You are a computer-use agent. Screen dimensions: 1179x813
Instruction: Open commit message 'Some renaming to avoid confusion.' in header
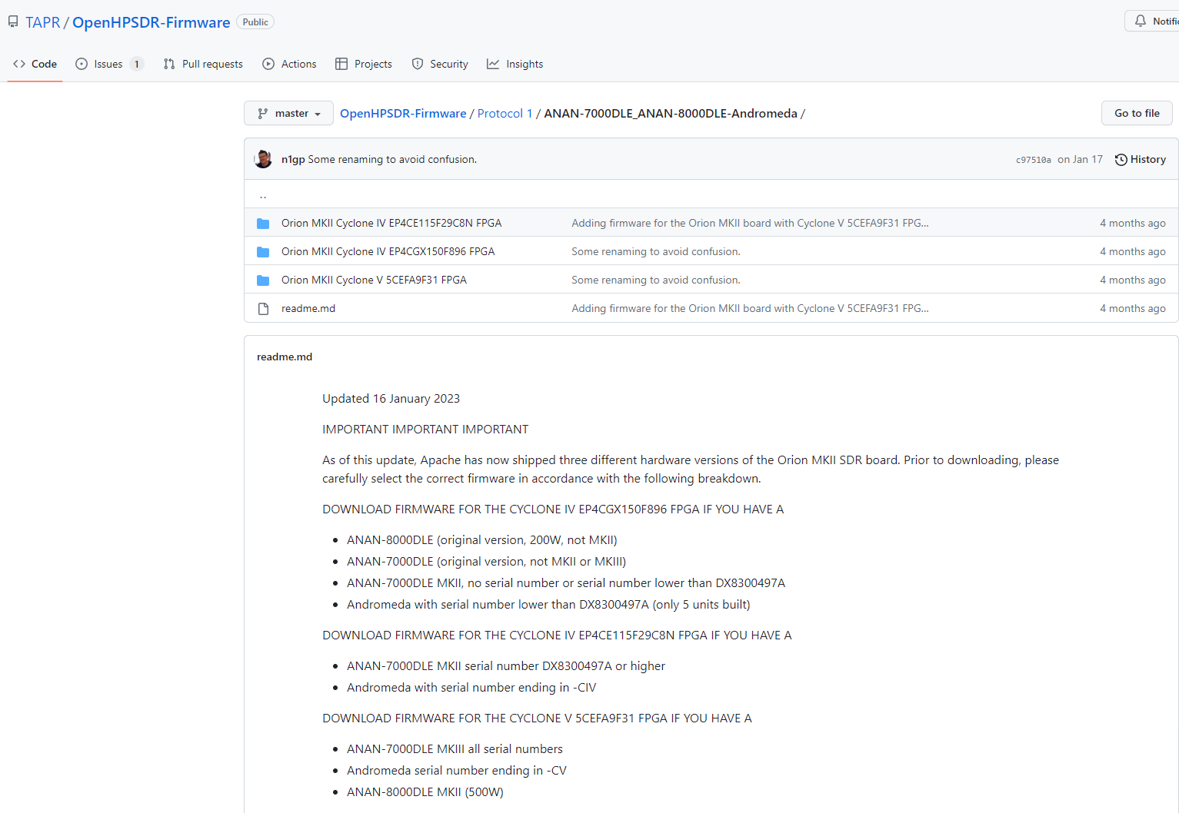point(392,159)
